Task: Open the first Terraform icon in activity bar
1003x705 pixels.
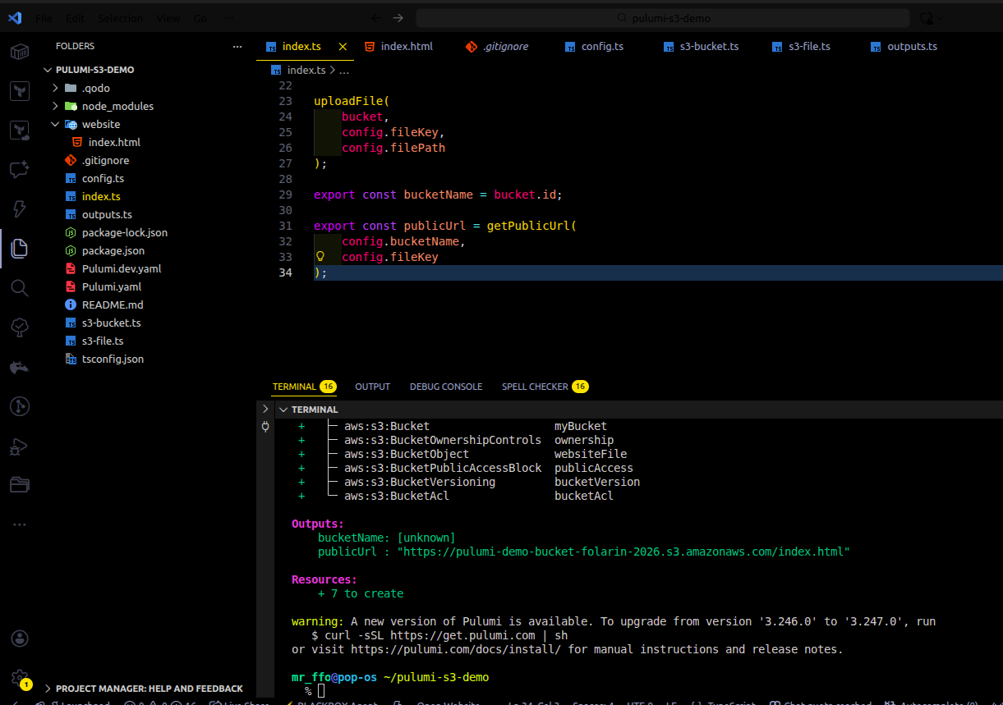Action: click(x=20, y=91)
